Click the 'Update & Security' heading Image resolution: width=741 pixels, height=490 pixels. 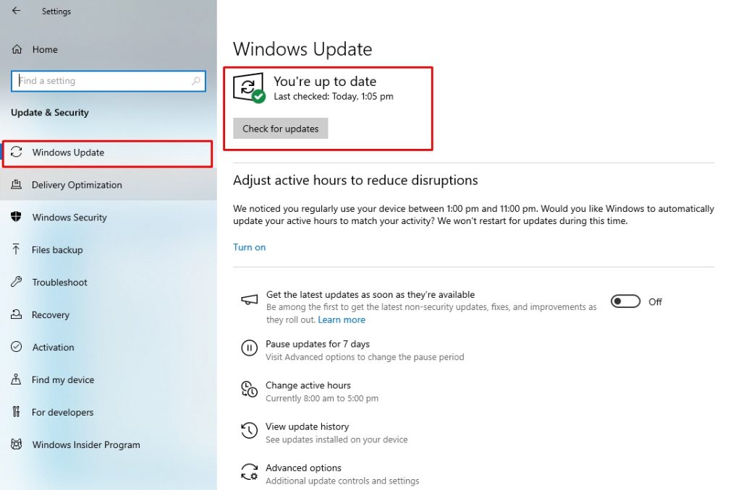50,112
